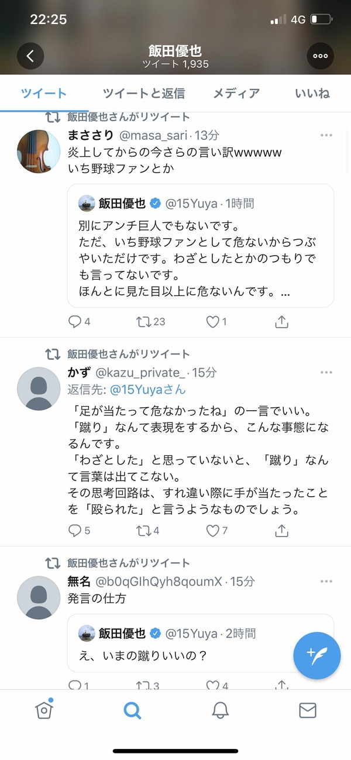Screen dimensions: 351x760
Task: Expand options for かず's tweet
Action: (x=326, y=373)
